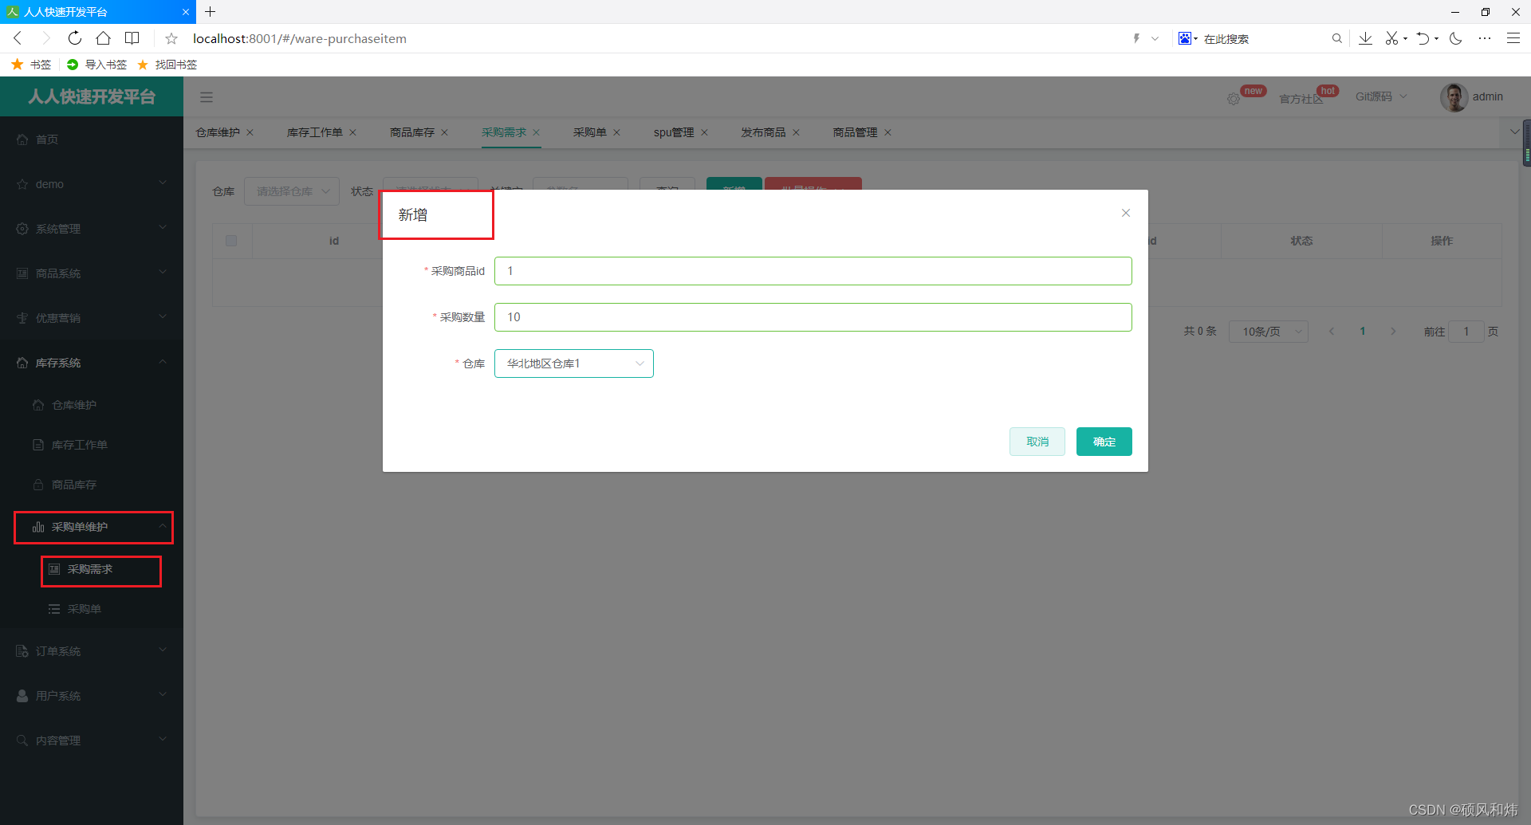Expand the Git源码 dropdown
The height and width of the screenshot is (825, 1531).
pyautogui.click(x=1382, y=96)
